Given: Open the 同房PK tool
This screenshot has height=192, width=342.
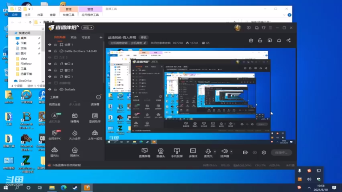Looking at the screenshot, I should [74, 152].
